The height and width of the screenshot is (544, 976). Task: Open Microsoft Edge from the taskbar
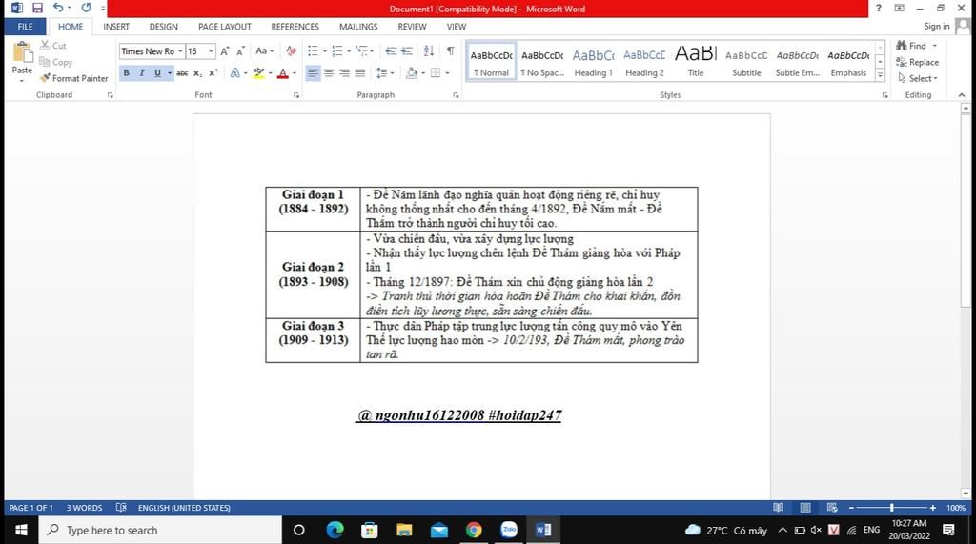click(x=335, y=530)
